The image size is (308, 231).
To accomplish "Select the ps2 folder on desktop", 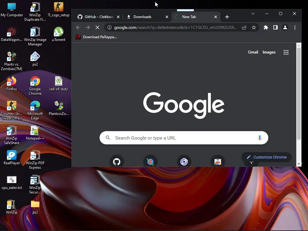I will pos(35,207).
